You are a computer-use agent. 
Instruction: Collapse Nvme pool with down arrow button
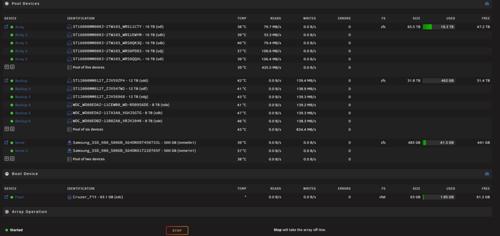click(6, 158)
